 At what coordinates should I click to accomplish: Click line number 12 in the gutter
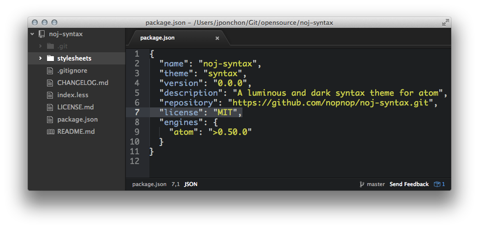click(134, 161)
